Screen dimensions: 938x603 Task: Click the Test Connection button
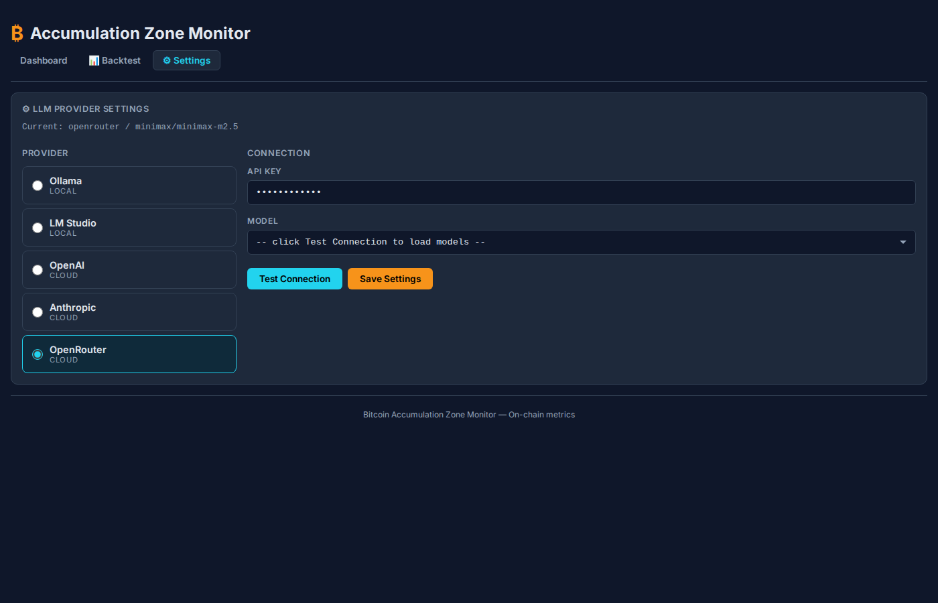pyautogui.click(x=295, y=279)
